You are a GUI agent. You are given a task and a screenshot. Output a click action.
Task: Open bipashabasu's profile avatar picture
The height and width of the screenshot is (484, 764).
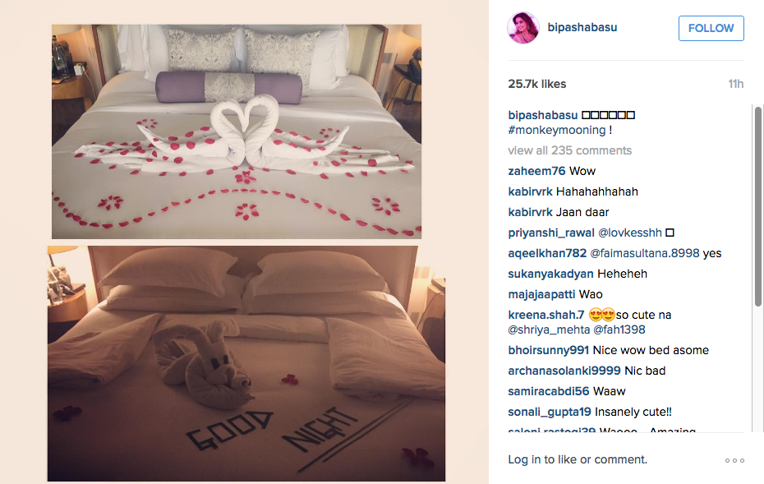click(523, 28)
